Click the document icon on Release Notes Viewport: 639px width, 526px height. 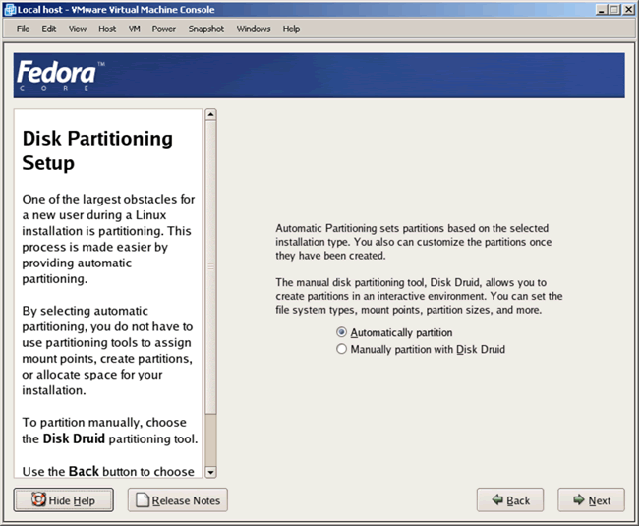[142, 500]
